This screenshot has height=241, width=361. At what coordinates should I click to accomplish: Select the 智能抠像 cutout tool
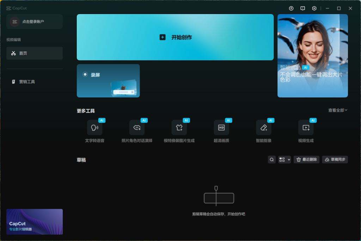[x=264, y=128]
